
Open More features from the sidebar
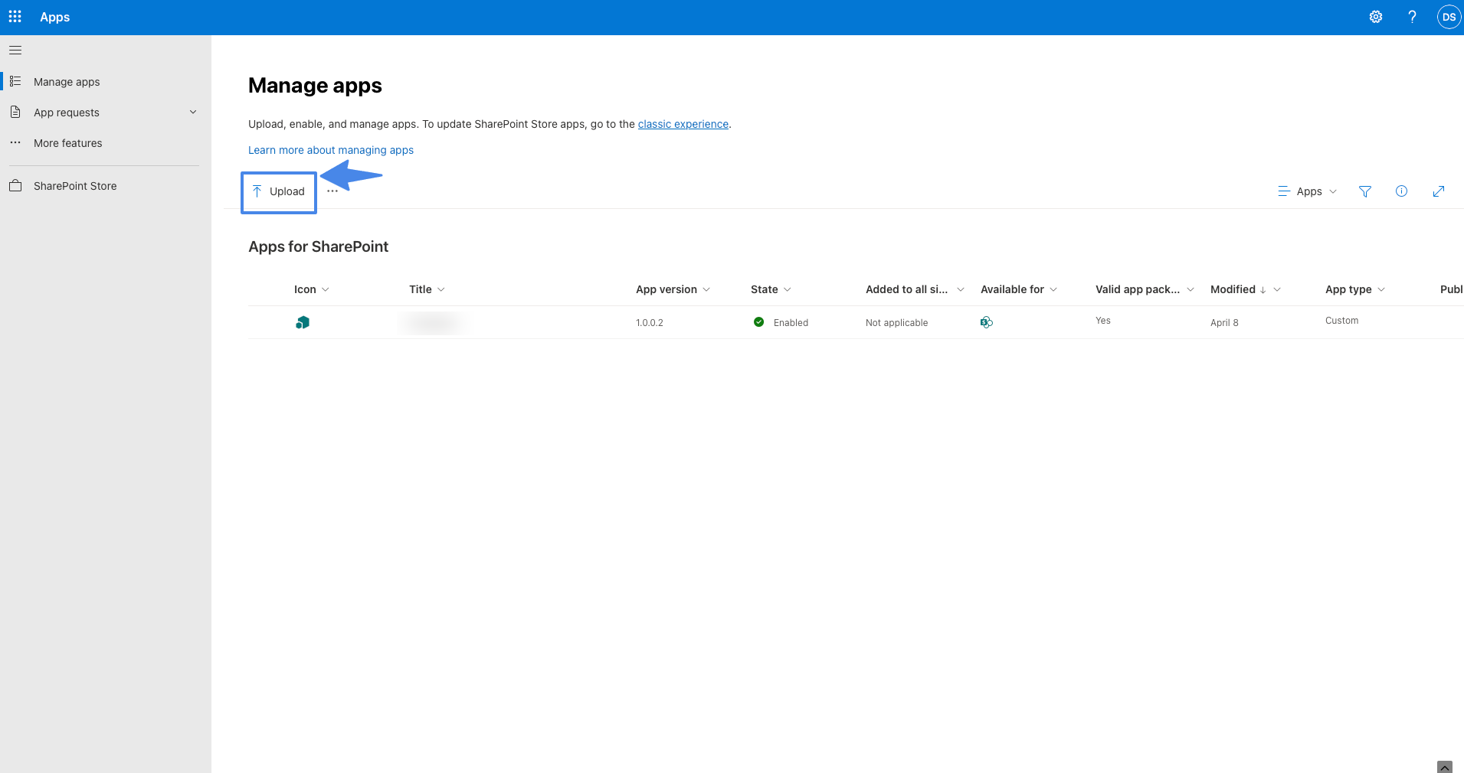67,143
